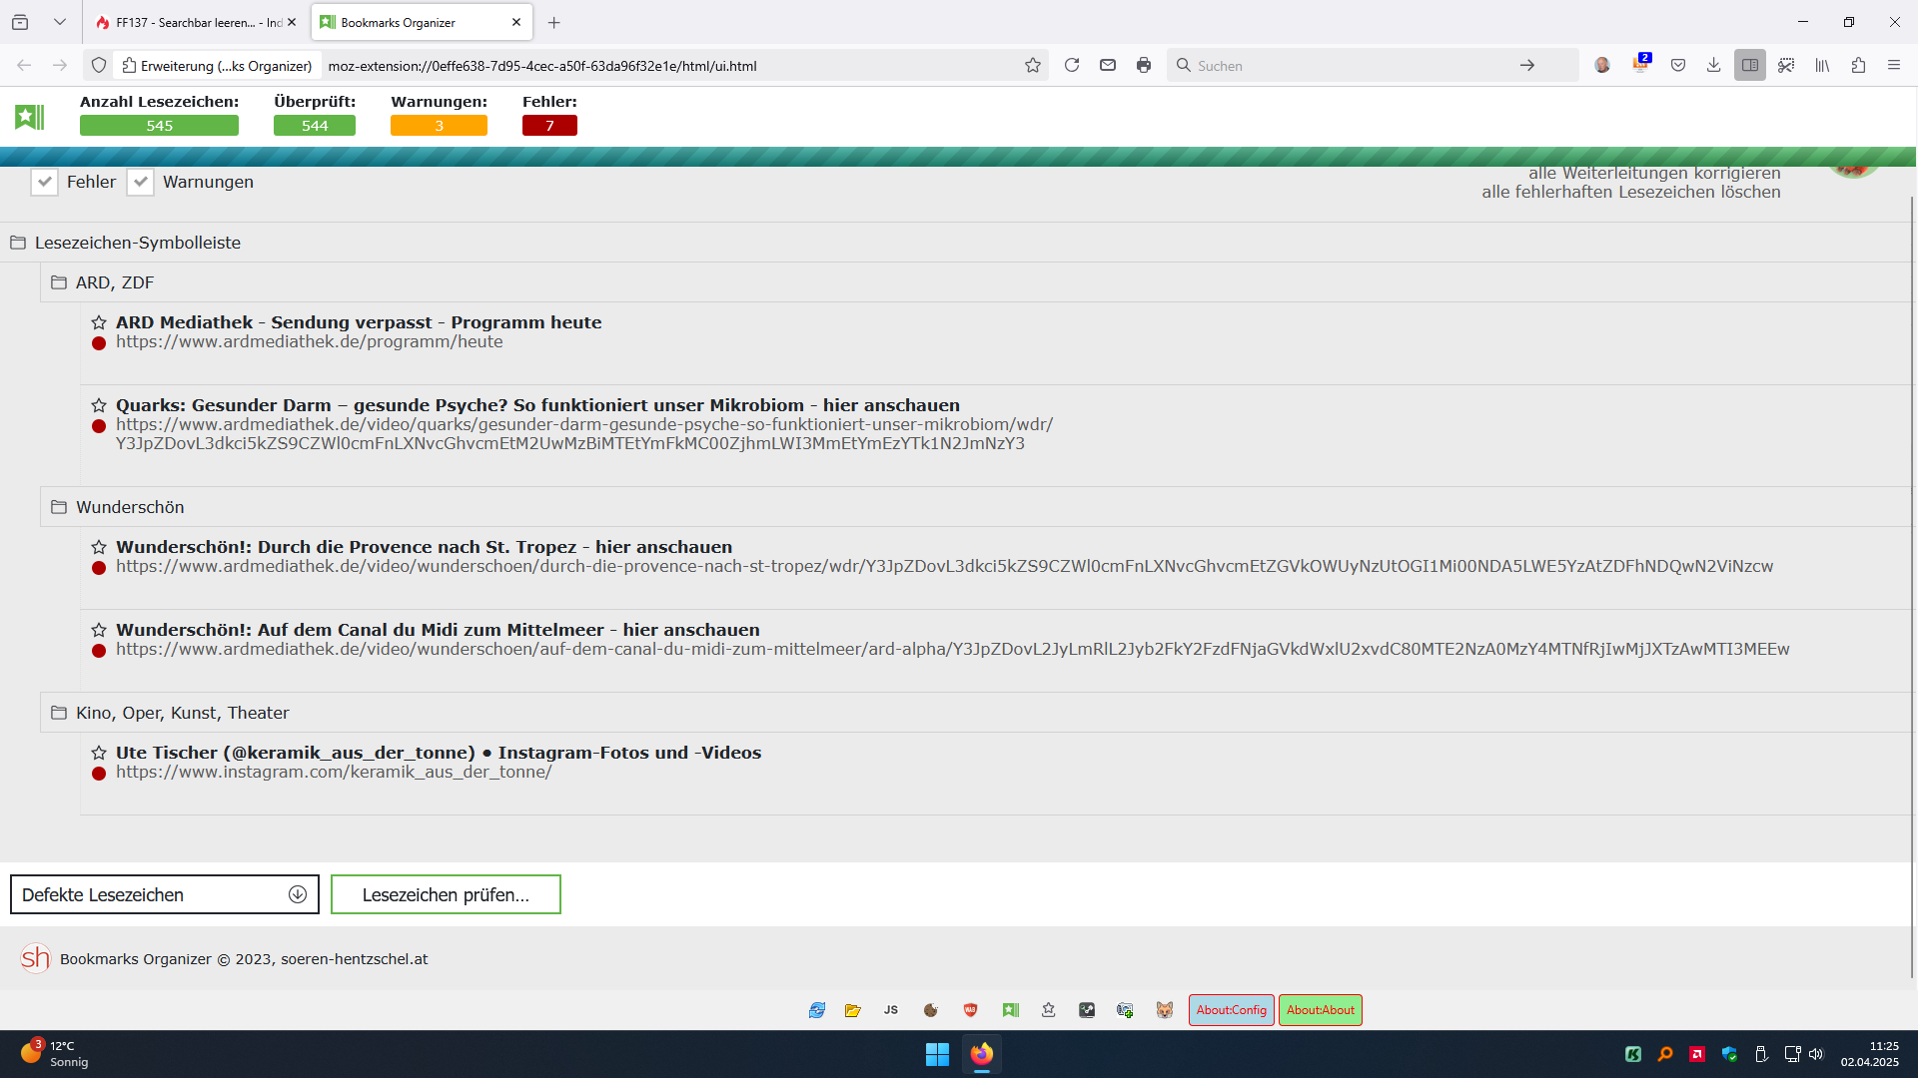Open the Firefox downloads panel
This screenshot has width=1918, height=1078.
tap(1713, 65)
